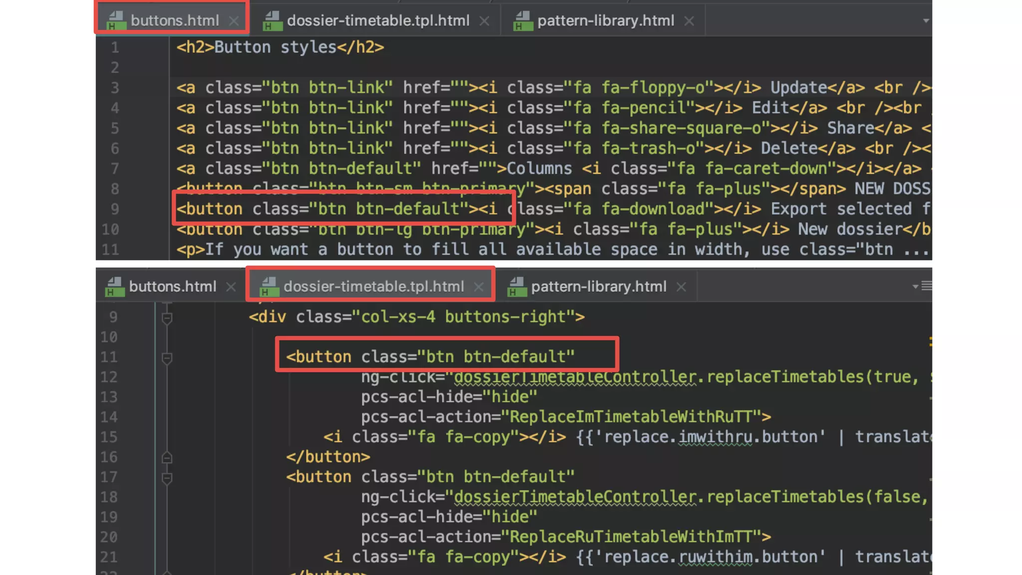Open tab list dropdown arrow in top editor
Viewport: 1022px width, 575px height.
point(926,21)
